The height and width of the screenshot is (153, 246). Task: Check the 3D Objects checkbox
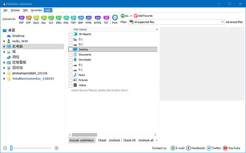tap(71, 34)
